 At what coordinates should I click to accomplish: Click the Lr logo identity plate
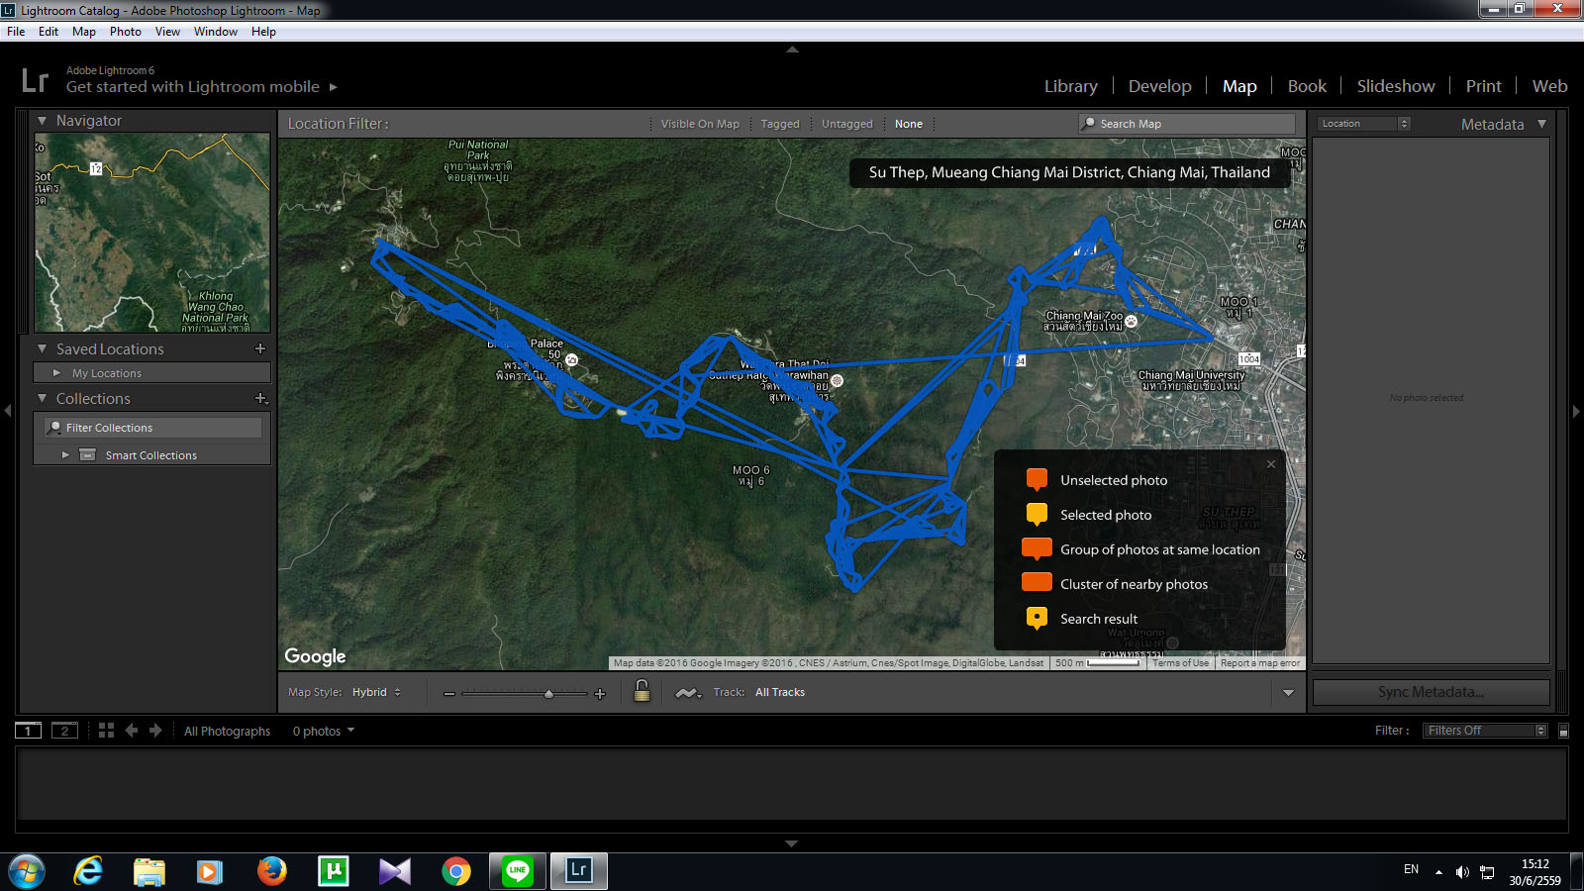click(35, 80)
